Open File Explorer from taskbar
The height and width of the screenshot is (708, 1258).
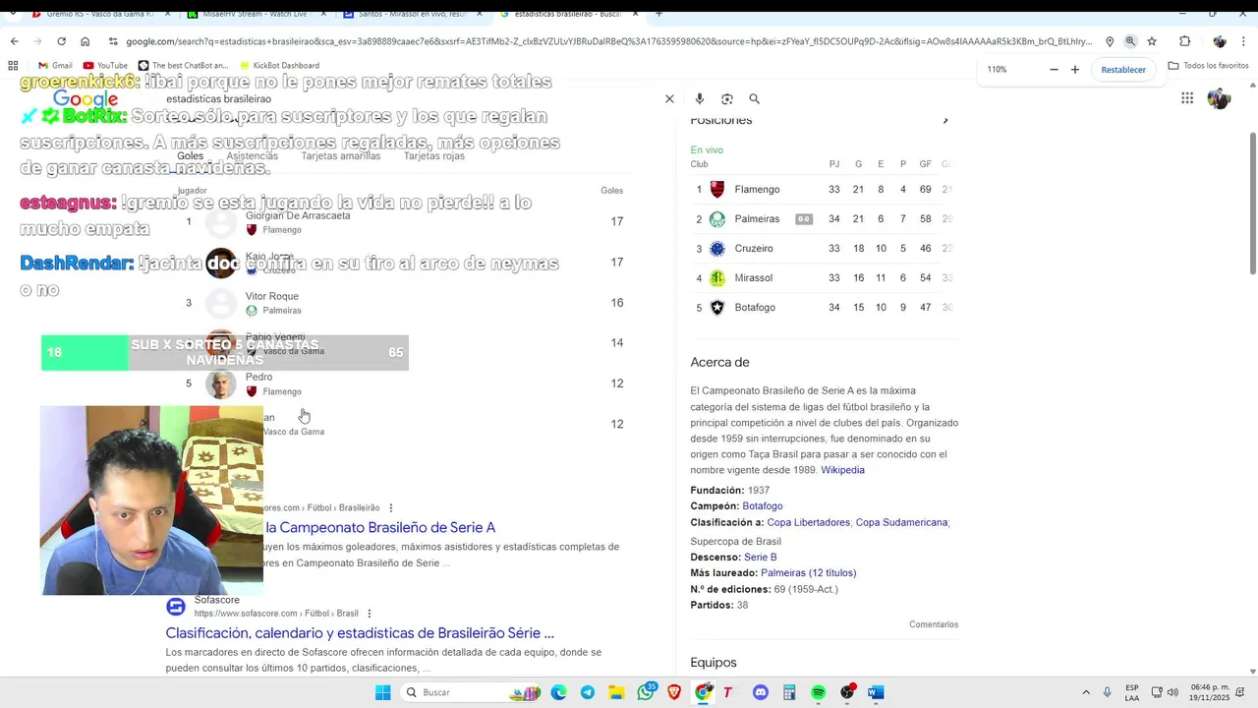[x=616, y=692]
